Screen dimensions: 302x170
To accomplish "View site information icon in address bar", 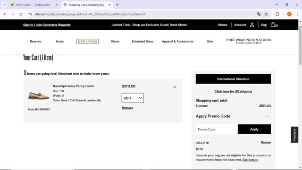I will click(x=30, y=14).
